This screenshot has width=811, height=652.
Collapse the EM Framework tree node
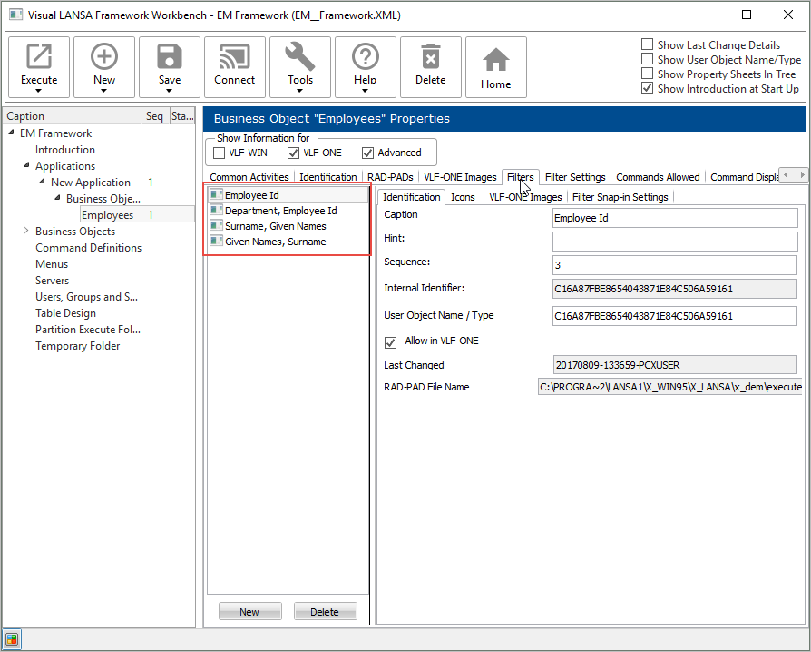pyautogui.click(x=11, y=133)
